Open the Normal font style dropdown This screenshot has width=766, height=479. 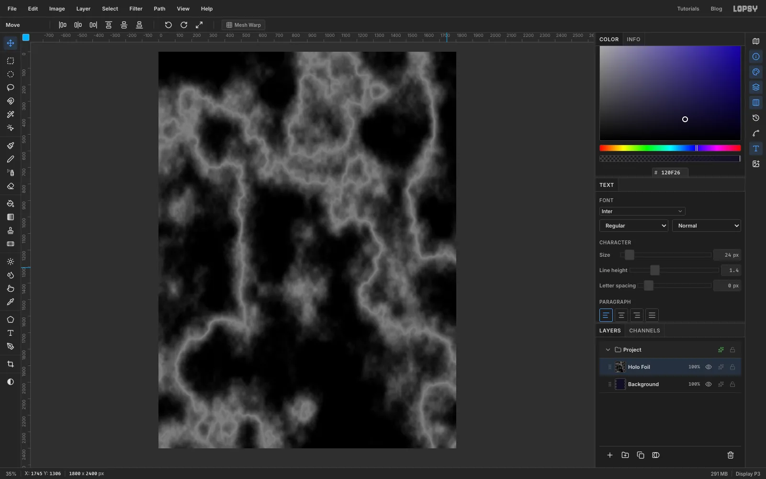(x=707, y=226)
